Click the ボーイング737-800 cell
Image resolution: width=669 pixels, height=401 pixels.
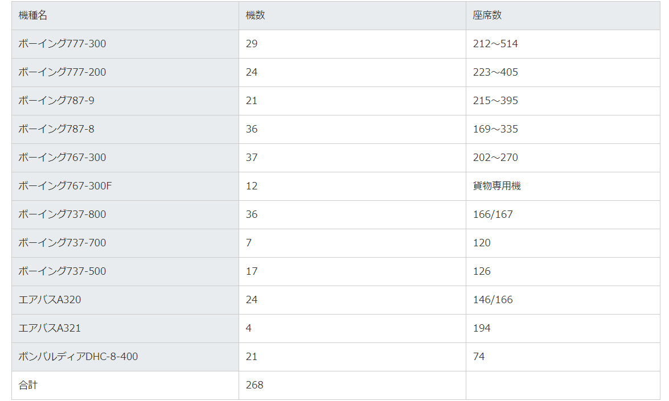[x=62, y=214]
